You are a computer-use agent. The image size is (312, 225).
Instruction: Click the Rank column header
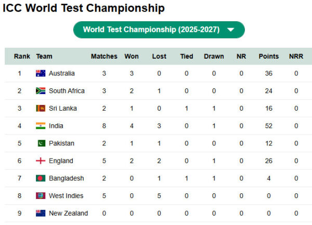(22, 56)
